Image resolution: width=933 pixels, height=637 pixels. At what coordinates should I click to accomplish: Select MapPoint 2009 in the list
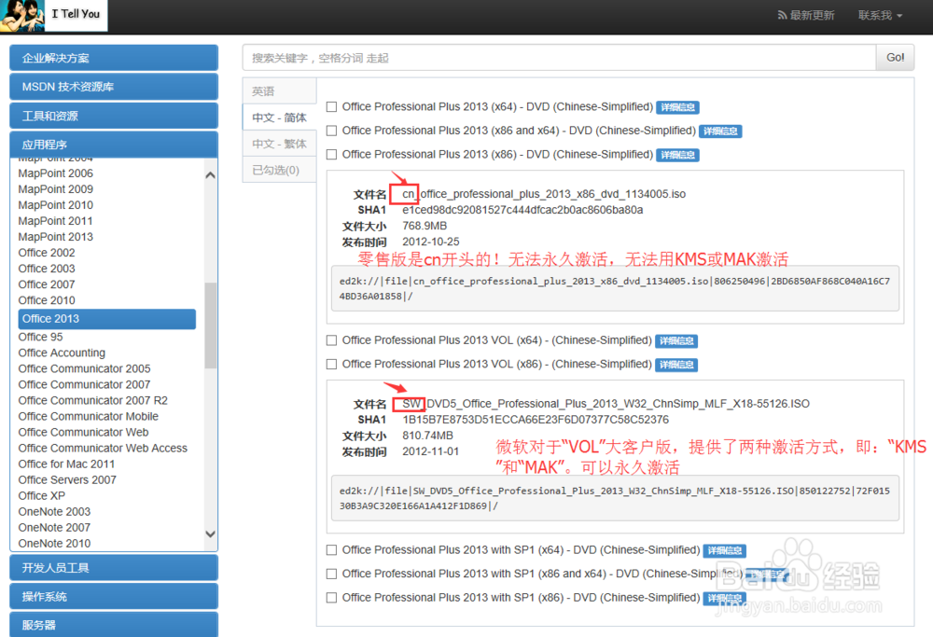(55, 189)
